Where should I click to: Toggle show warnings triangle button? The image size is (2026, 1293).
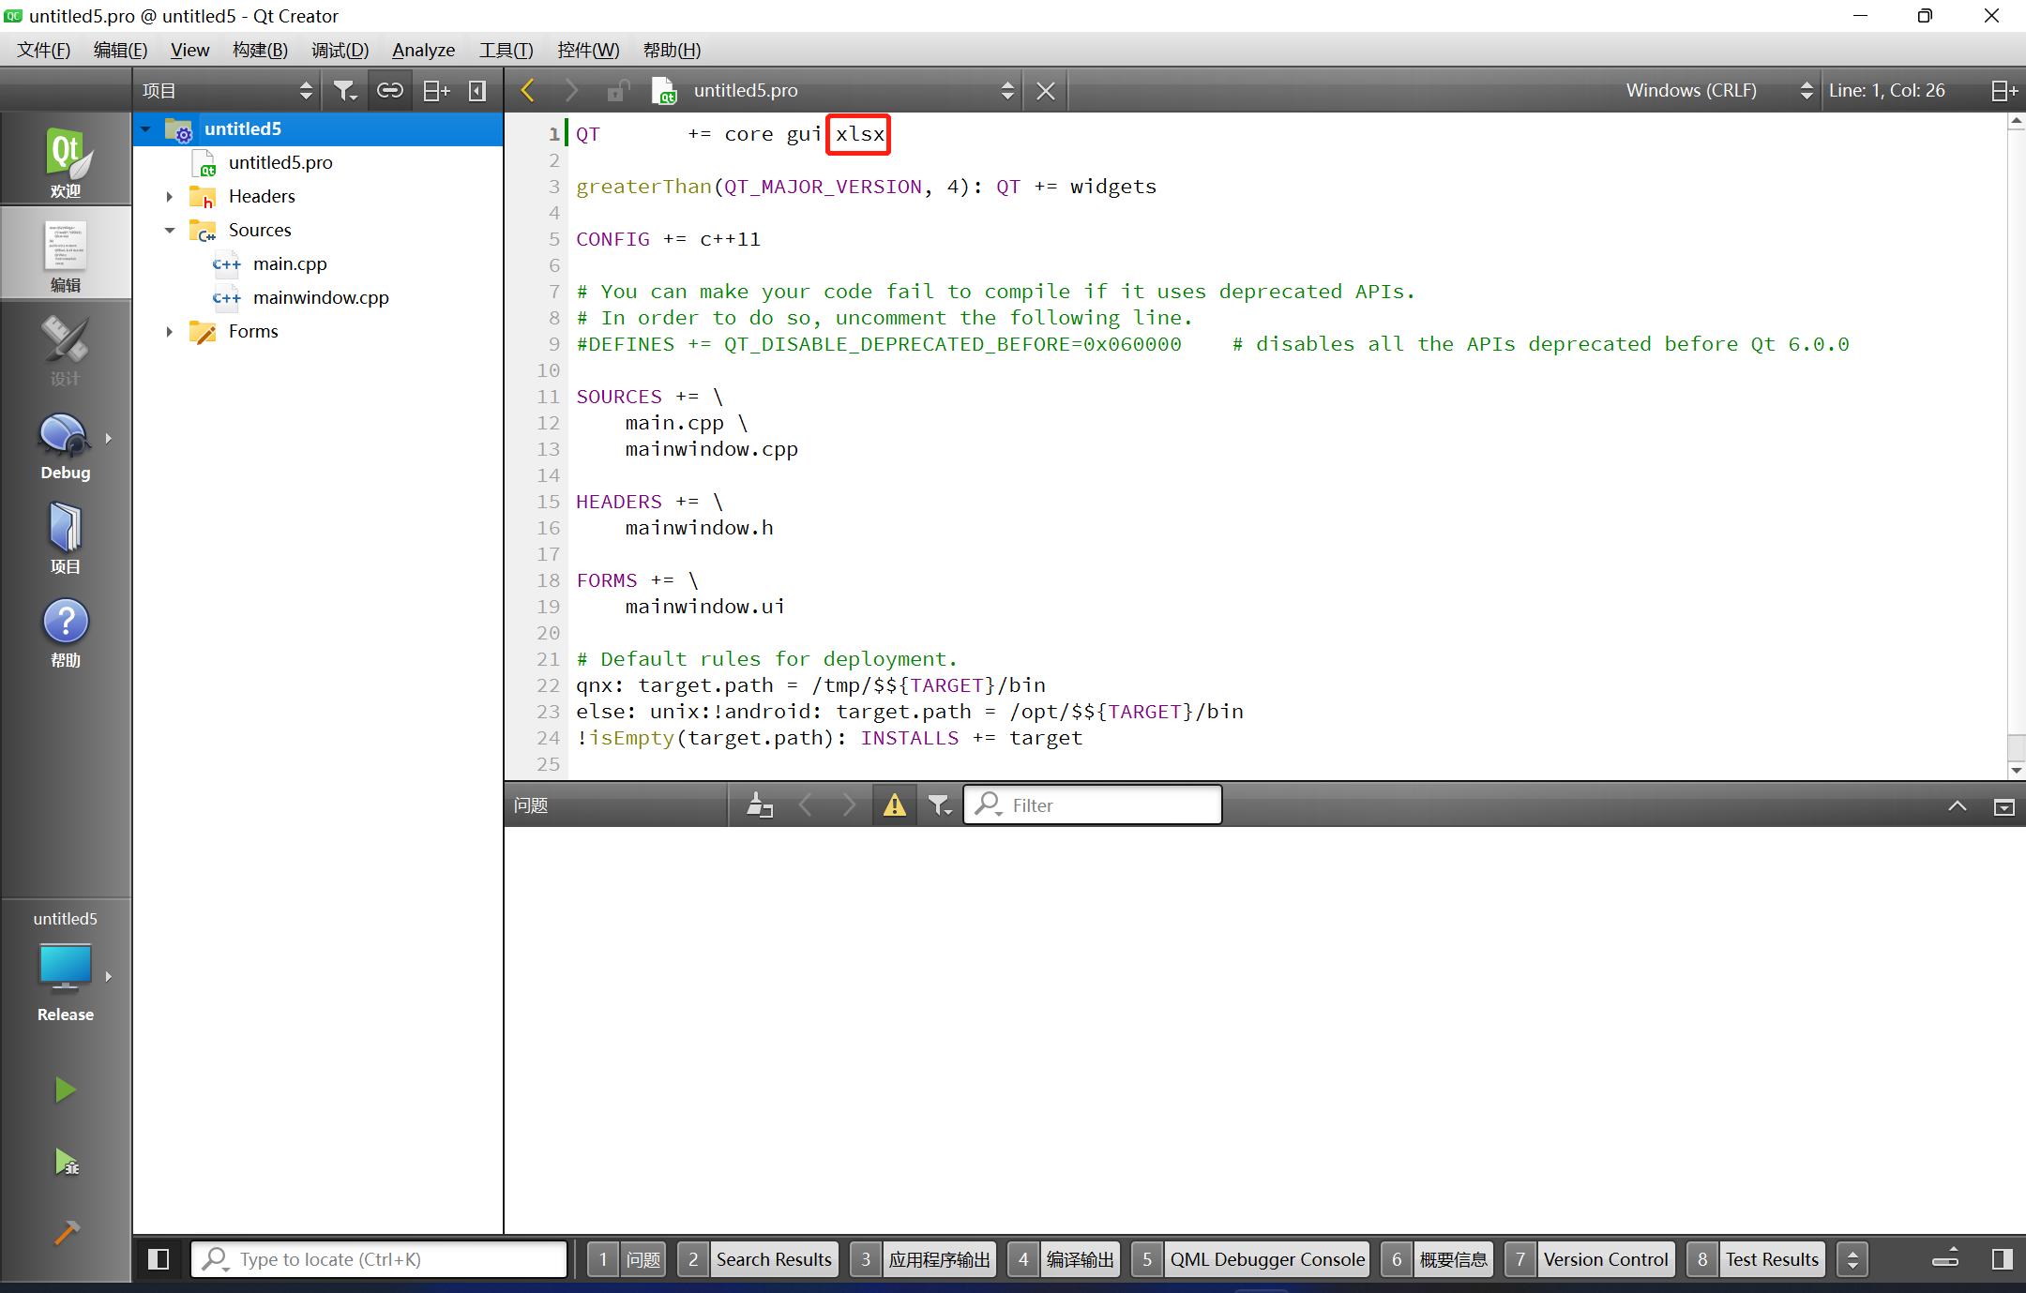[894, 805]
